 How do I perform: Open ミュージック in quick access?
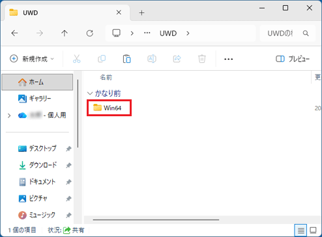click(37, 215)
